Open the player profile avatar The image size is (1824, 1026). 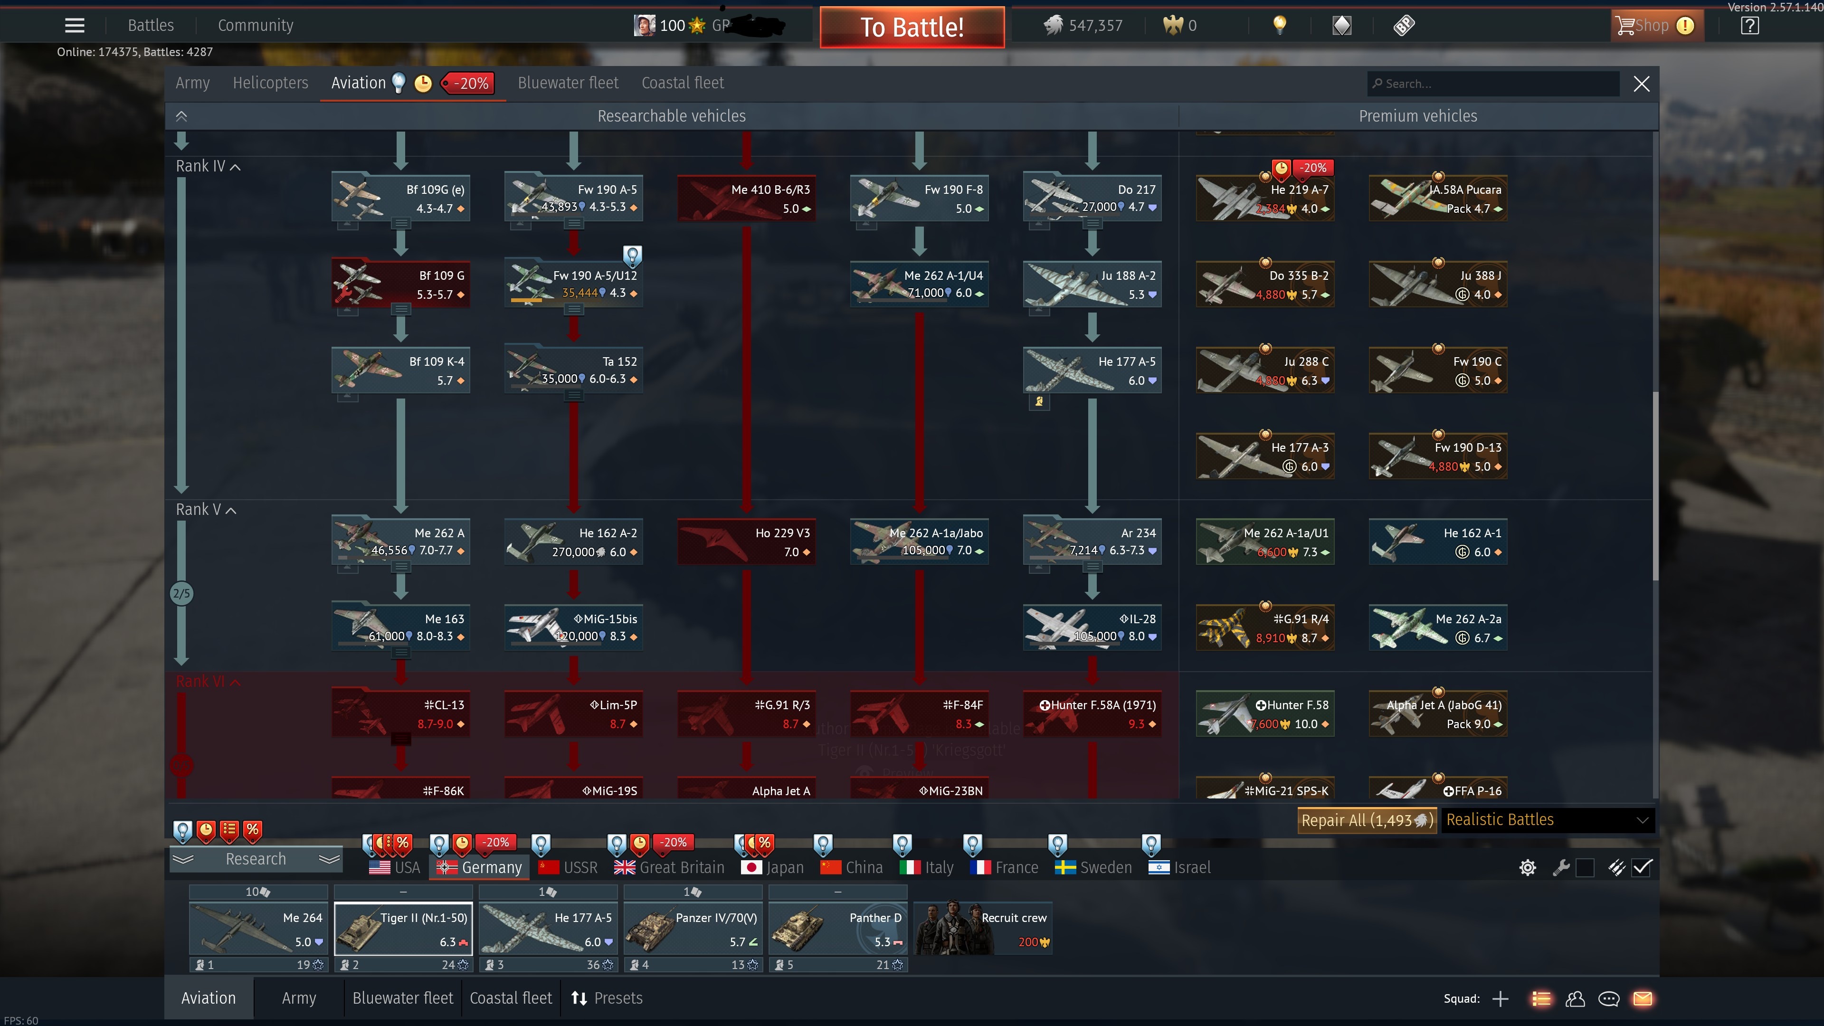click(x=644, y=26)
